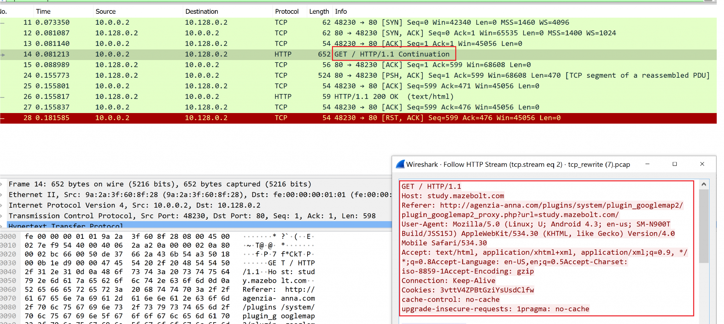Close the Follow HTTP Stream window

pyautogui.click(x=702, y=164)
